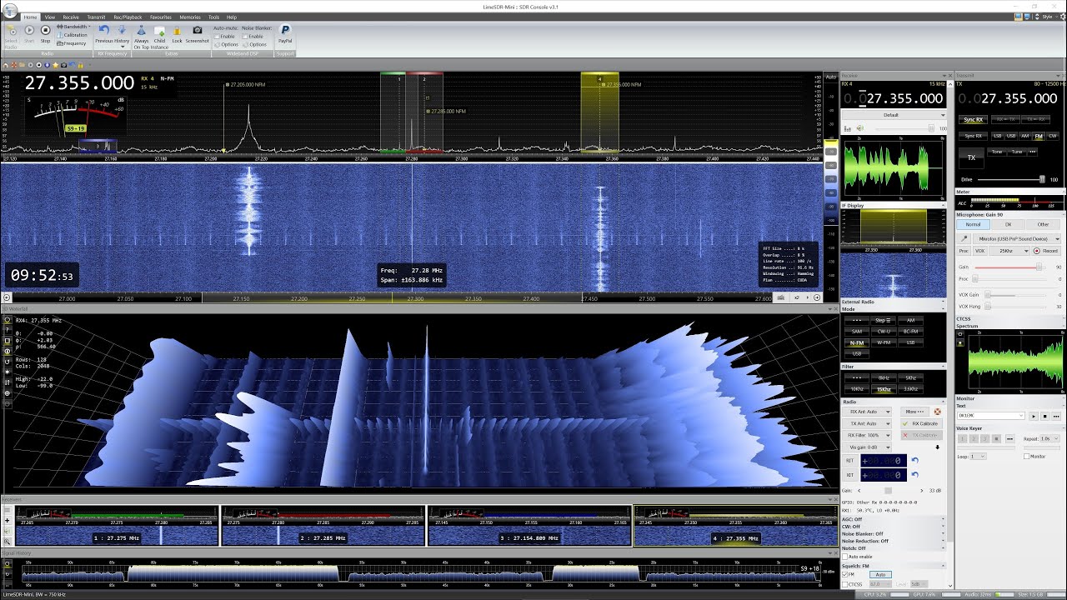Mute receive audio speaker icon

tap(859, 128)
